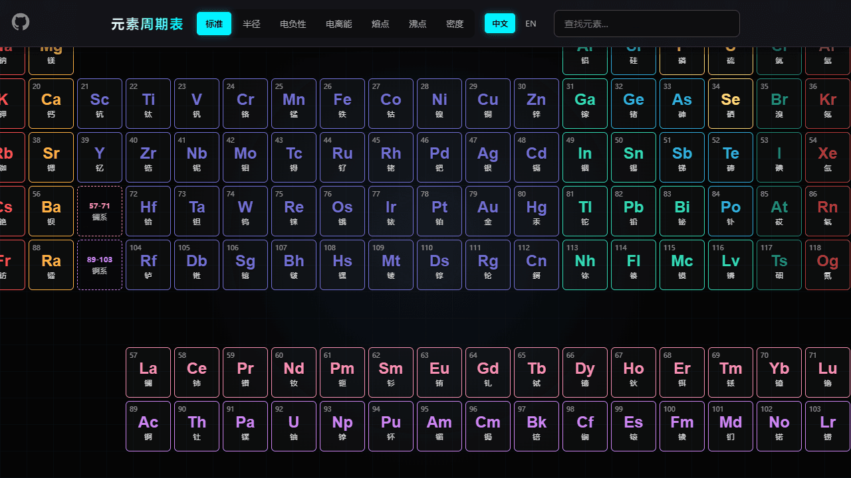Open the Ba barium element card
Viewport: 851px width, 478px height.
(x=51, y=211)
